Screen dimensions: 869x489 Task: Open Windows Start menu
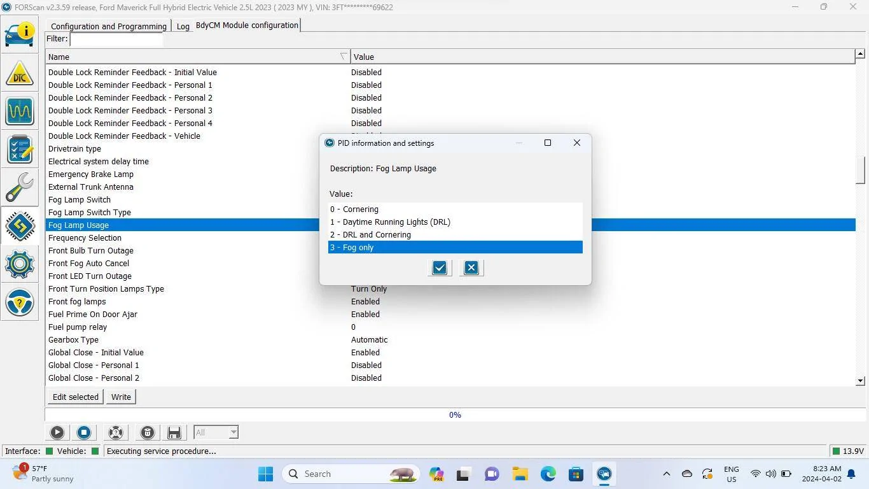click(266, 474)
